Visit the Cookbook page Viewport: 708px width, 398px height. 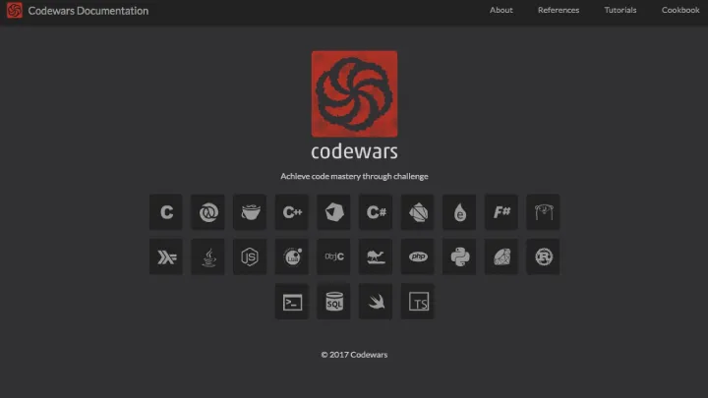[x=680, y=10]
